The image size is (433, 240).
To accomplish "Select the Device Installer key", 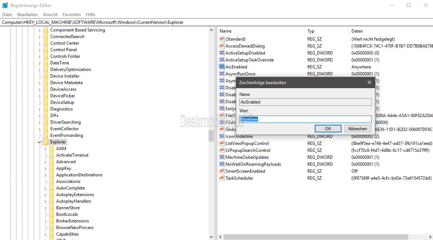I will [x=65, y=76].
